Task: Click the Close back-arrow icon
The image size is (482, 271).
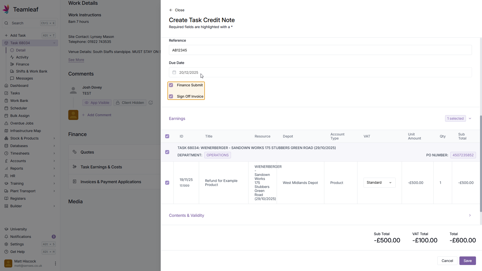Action: 171,10
